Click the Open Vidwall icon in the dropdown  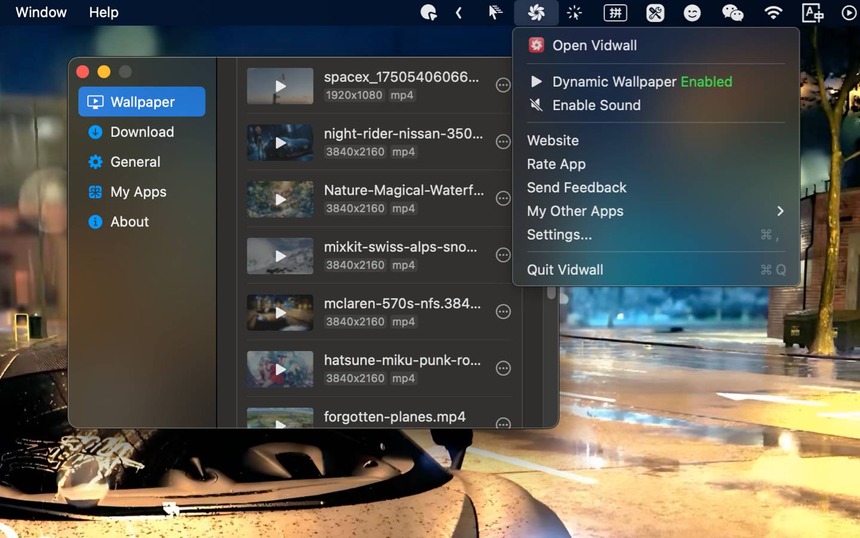[536, 45]
